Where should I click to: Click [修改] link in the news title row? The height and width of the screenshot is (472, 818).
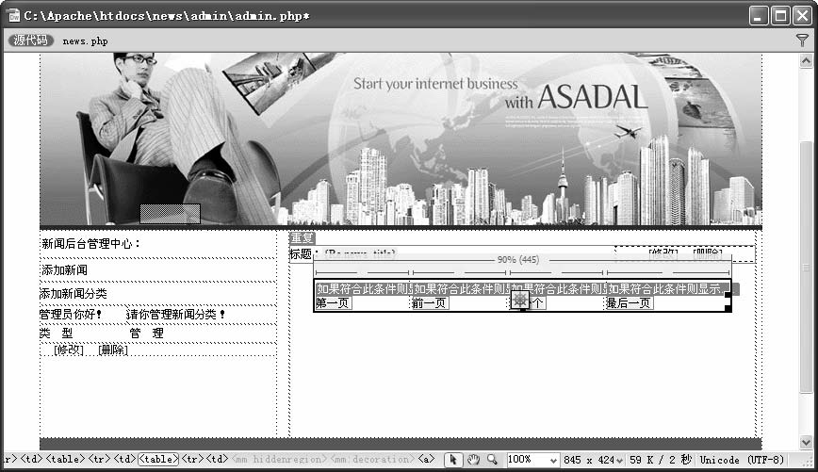(x=663, y=253)
